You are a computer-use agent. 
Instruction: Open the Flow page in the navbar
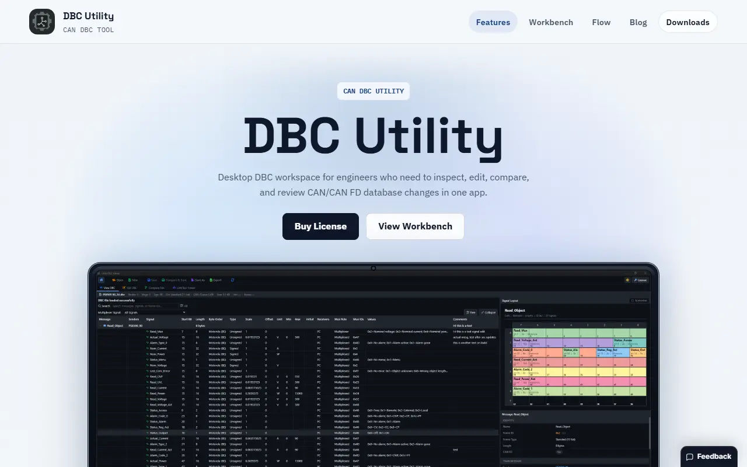pyautogui.click(x=601, y=22)
